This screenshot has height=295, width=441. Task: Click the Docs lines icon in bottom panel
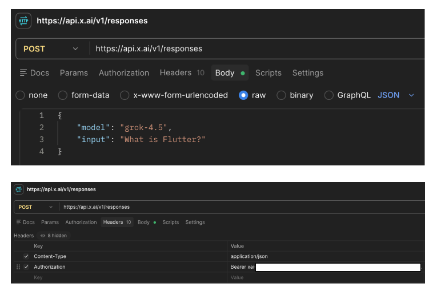point(18,222)
